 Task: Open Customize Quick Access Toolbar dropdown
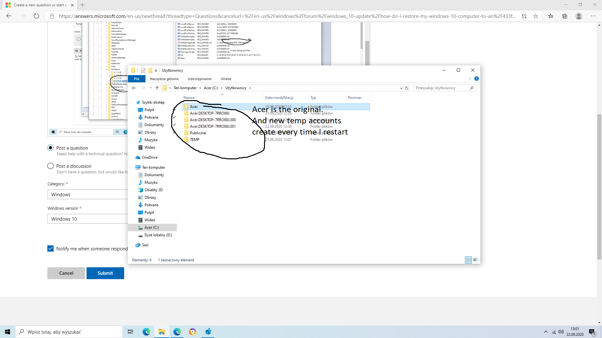point(156,71)
